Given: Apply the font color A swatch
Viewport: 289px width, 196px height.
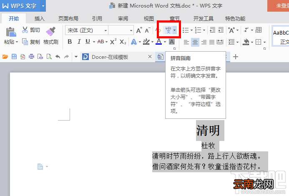Looking at the screenshot, I should pyautogui.click(x=159, y=42).
